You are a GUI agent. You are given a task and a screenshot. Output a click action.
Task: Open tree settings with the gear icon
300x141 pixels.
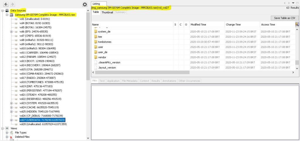click(85, 4)
